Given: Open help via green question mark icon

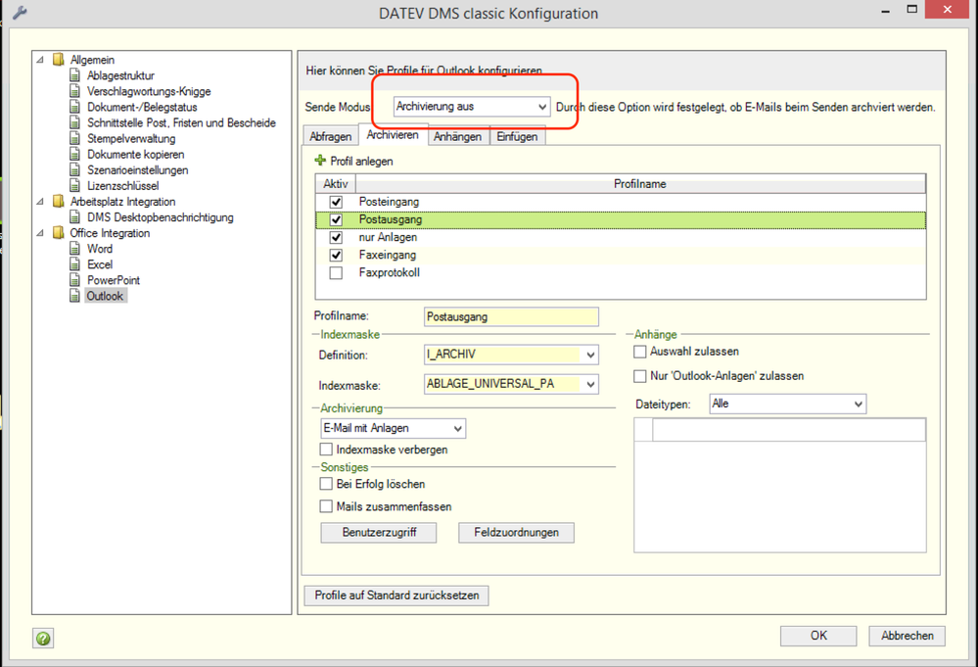Looking at the screenshot, I should pyautogui.click(x=43, y=639).
